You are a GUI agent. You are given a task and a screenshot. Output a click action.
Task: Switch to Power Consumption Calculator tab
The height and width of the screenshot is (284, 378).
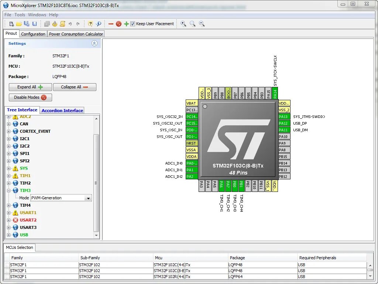76,34
